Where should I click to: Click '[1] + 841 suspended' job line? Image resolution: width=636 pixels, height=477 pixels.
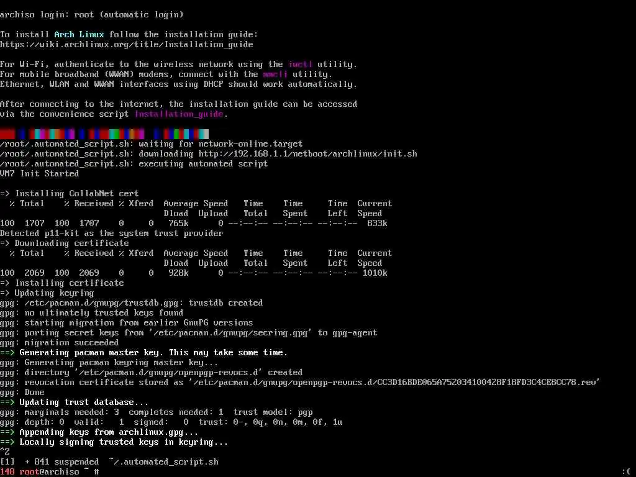pyautogui.click(x=109, y=462)
